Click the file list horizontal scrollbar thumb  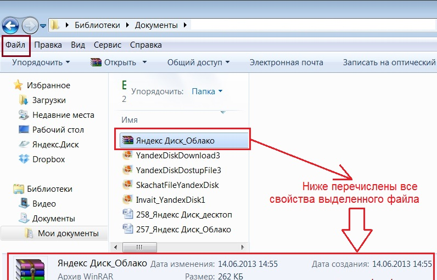tap(139, 247)
